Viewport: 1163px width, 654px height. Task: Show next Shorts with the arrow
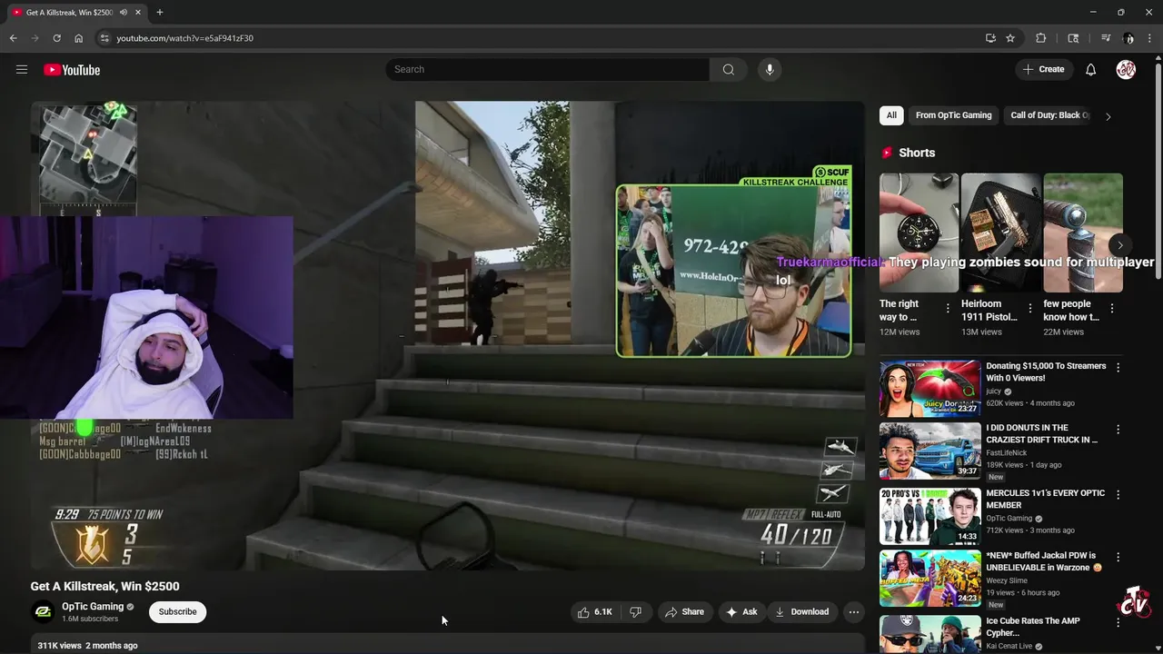tap(1119, 245)
